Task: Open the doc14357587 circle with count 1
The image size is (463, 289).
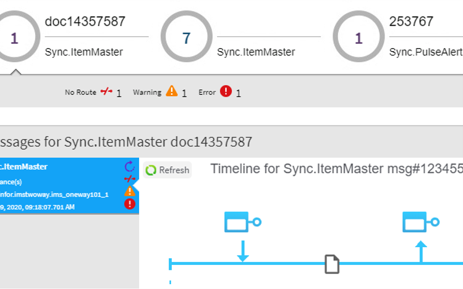Action: click(15, 36)
